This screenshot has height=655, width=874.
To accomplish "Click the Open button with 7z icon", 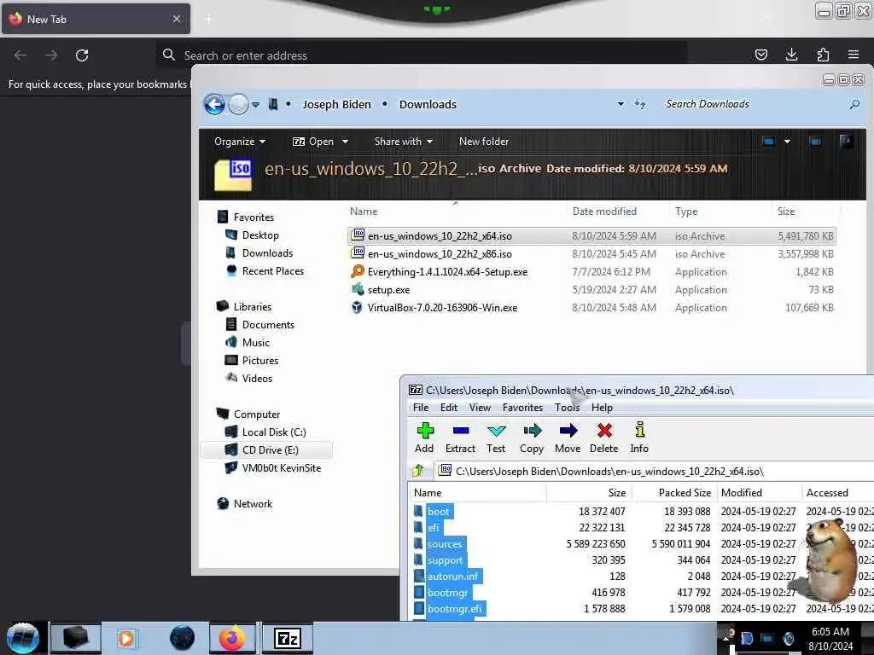I will (313, 142).
